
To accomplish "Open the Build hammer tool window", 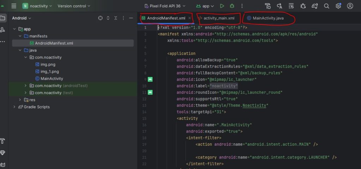I will 2,141.
